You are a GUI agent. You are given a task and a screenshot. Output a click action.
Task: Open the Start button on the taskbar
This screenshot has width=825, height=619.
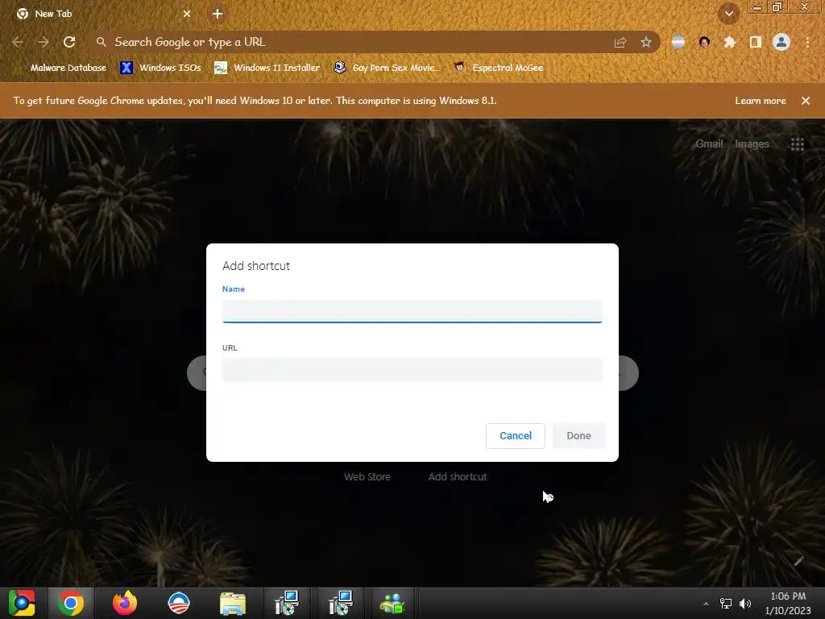pyautogui.click(x=22, y=603)
